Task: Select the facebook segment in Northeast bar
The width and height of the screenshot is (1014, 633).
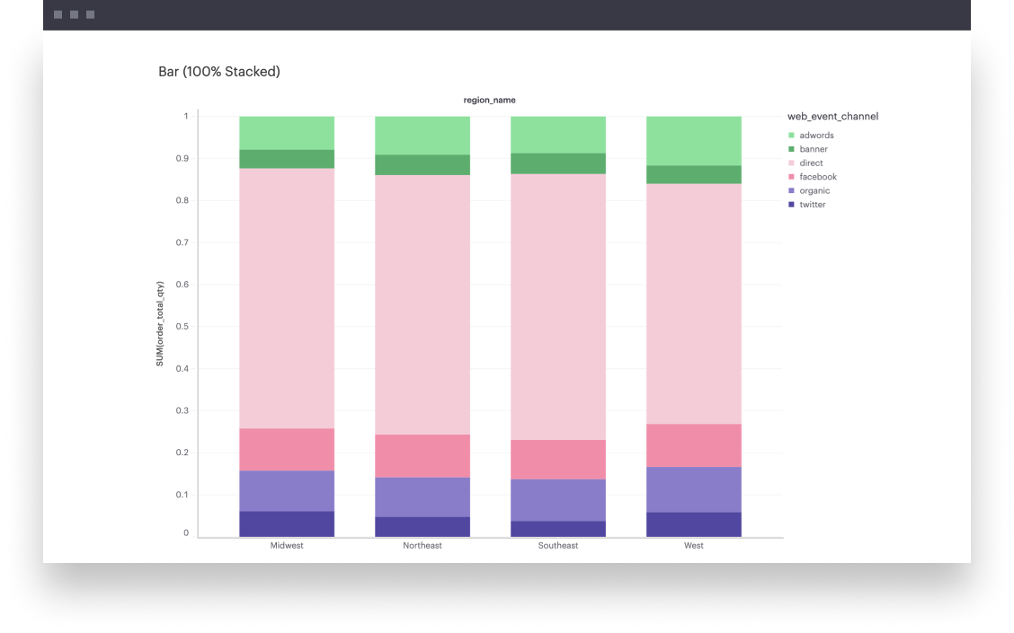Action: (422, 455)
